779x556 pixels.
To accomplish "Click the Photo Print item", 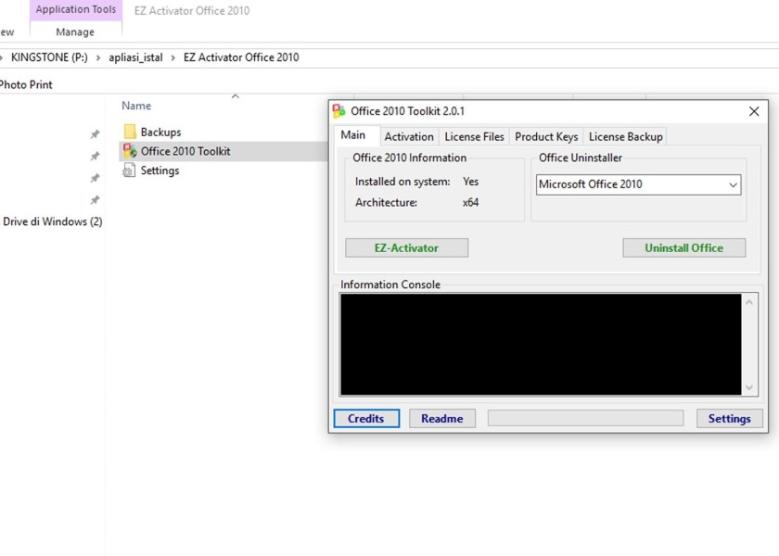I will (x=26, y=84).
